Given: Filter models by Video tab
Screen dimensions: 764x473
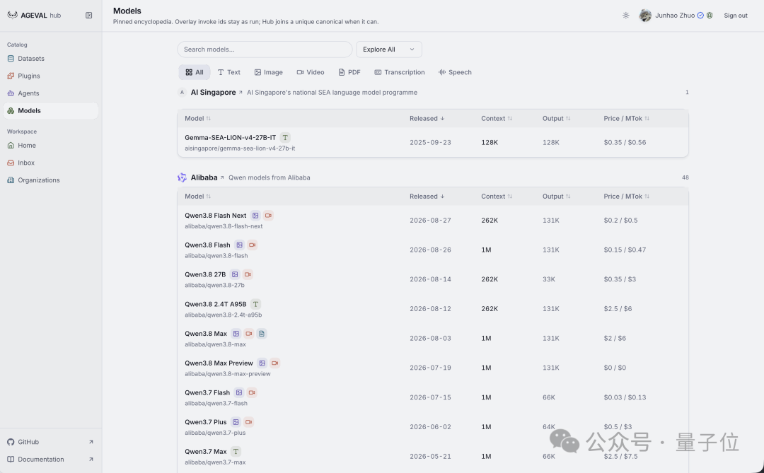Looking at the screenshot, I should tap(311, 72).
